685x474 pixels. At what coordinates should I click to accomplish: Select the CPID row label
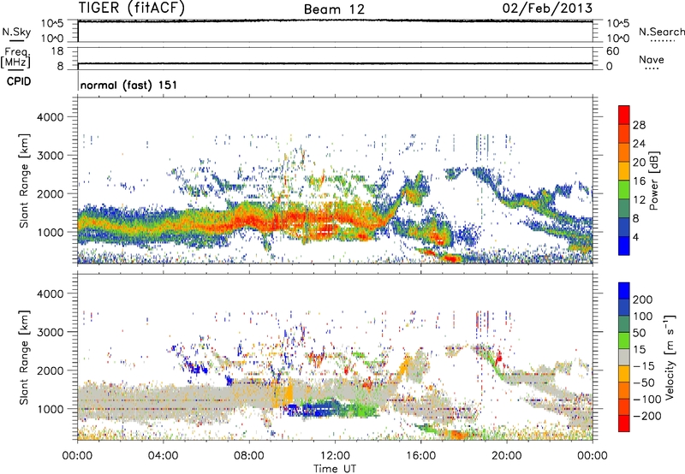point(19,81)
